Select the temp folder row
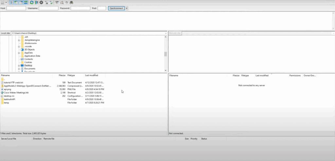335x161 pixels. pos(53,103)
